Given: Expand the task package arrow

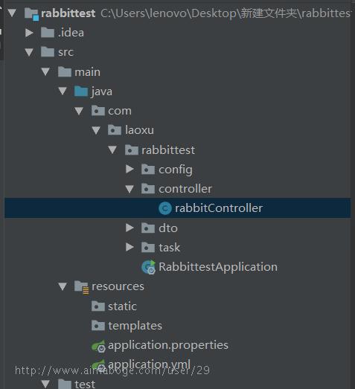Looking at the screenshot, I should click(129, 247).
